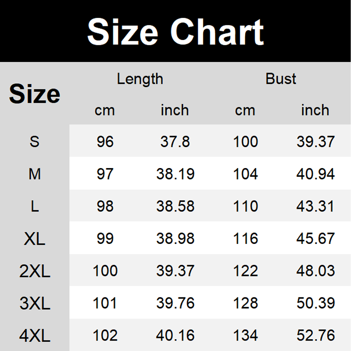Pick the 4XL size row label
The image size is (351, 351).
coord(35,336)
